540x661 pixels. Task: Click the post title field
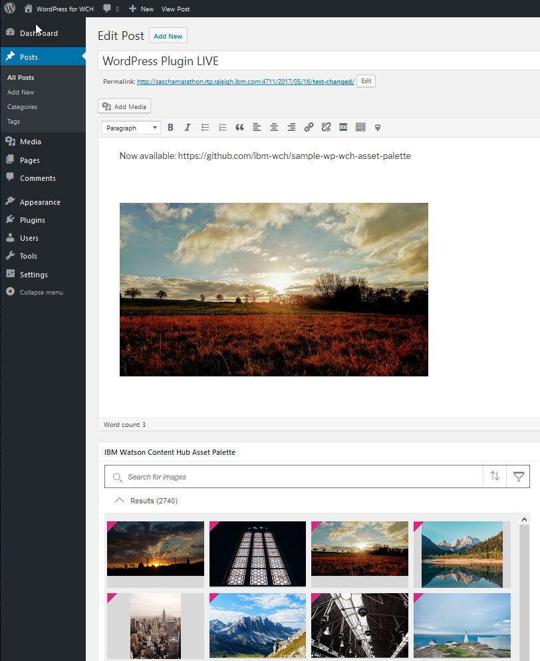tap(319, 61)
